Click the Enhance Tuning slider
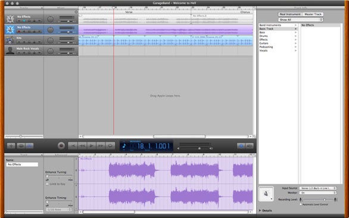 [x=59, y=176]
